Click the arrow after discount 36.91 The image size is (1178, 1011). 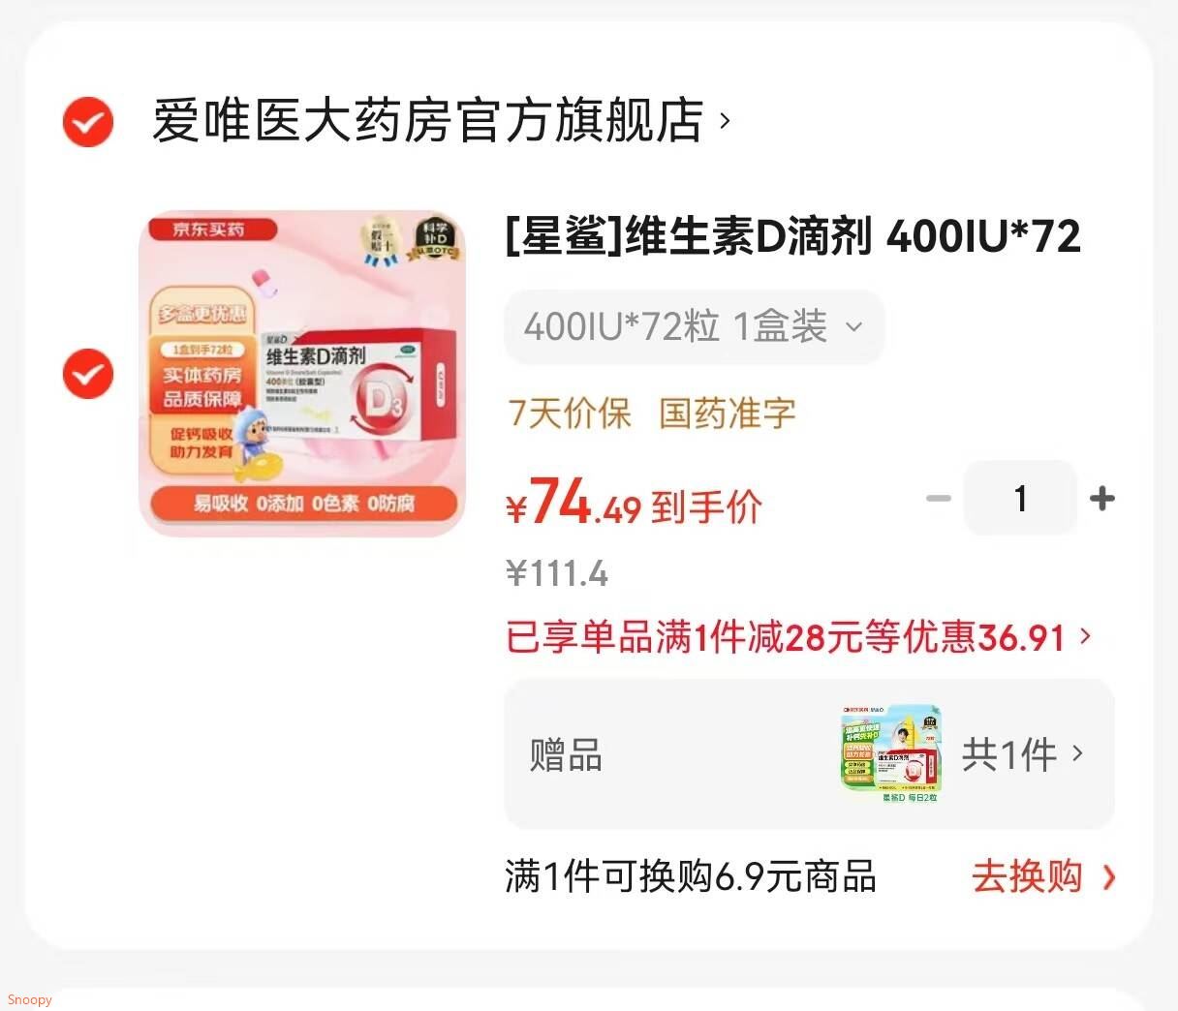(x=1085, y=636)
